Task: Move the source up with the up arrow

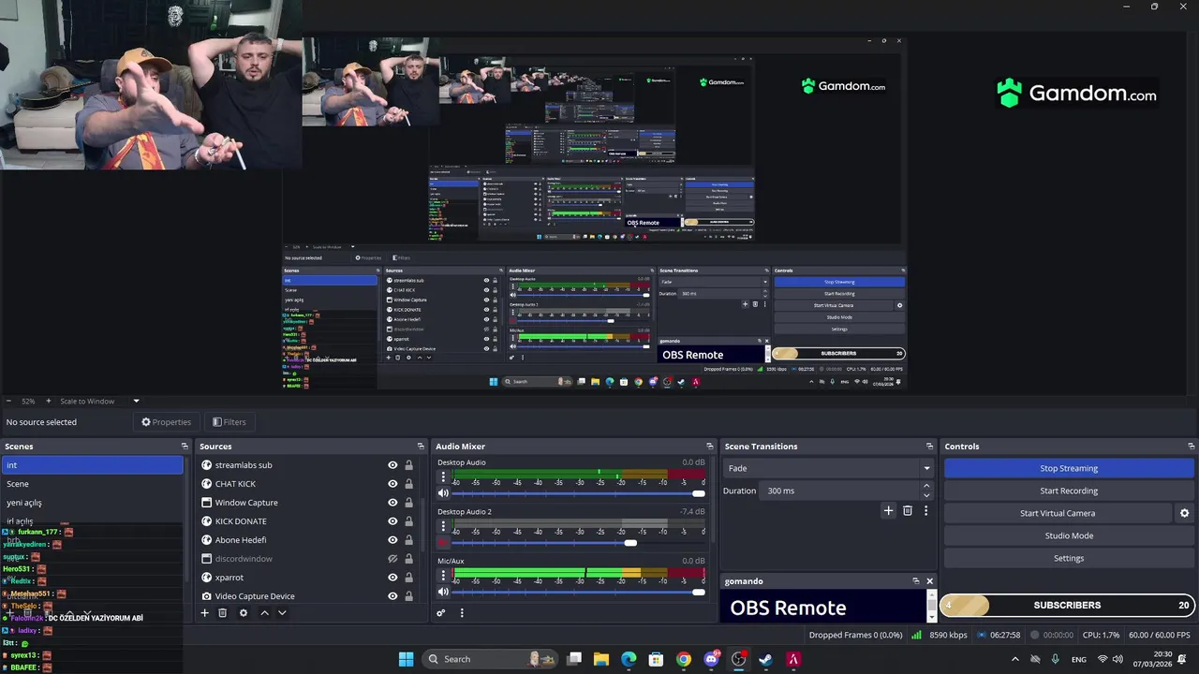Action: [264, 613]
